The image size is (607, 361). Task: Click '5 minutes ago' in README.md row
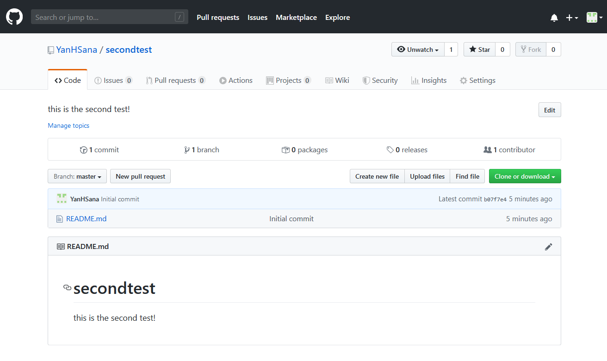coord(529,218)
